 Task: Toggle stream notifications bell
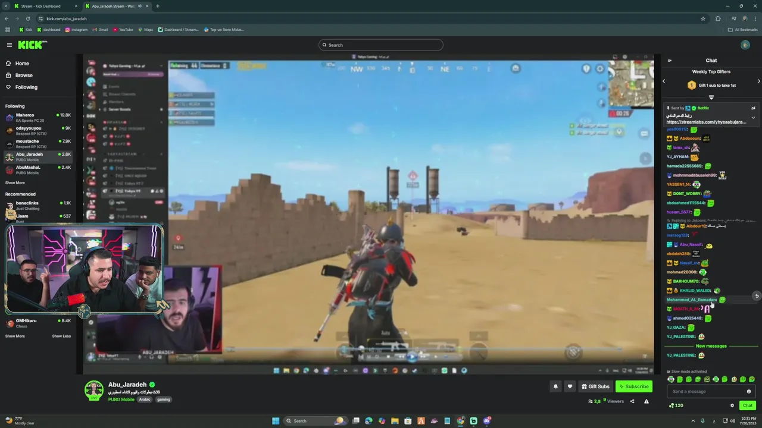pos(555,386)
